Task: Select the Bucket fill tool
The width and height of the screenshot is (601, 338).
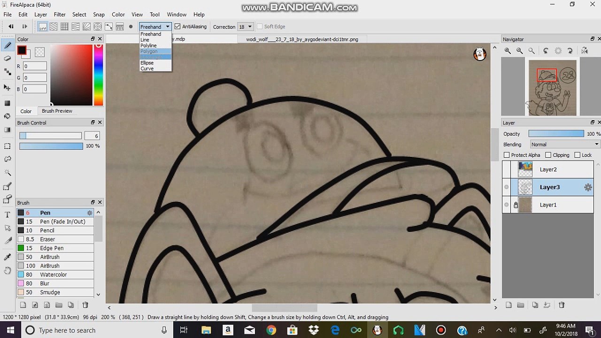Action: (8, 116)
